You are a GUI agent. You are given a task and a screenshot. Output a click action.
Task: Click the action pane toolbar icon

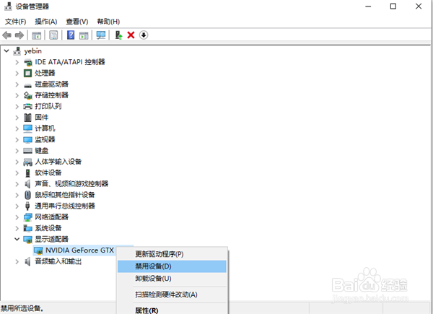coord(84,35)
